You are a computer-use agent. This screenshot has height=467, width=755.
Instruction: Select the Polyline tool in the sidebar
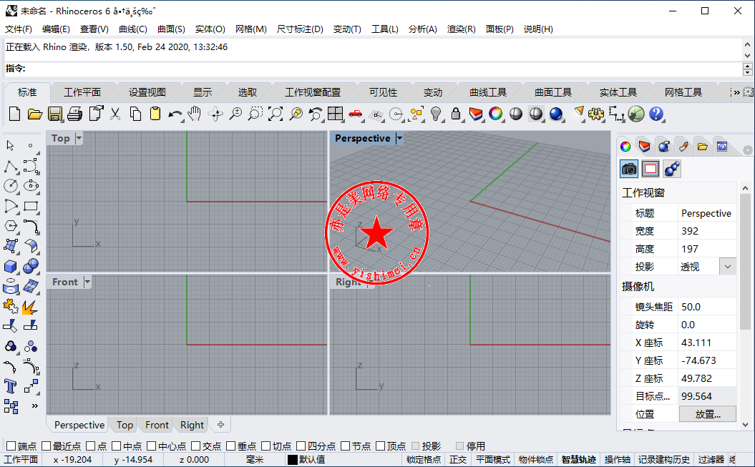coord(11,167)
